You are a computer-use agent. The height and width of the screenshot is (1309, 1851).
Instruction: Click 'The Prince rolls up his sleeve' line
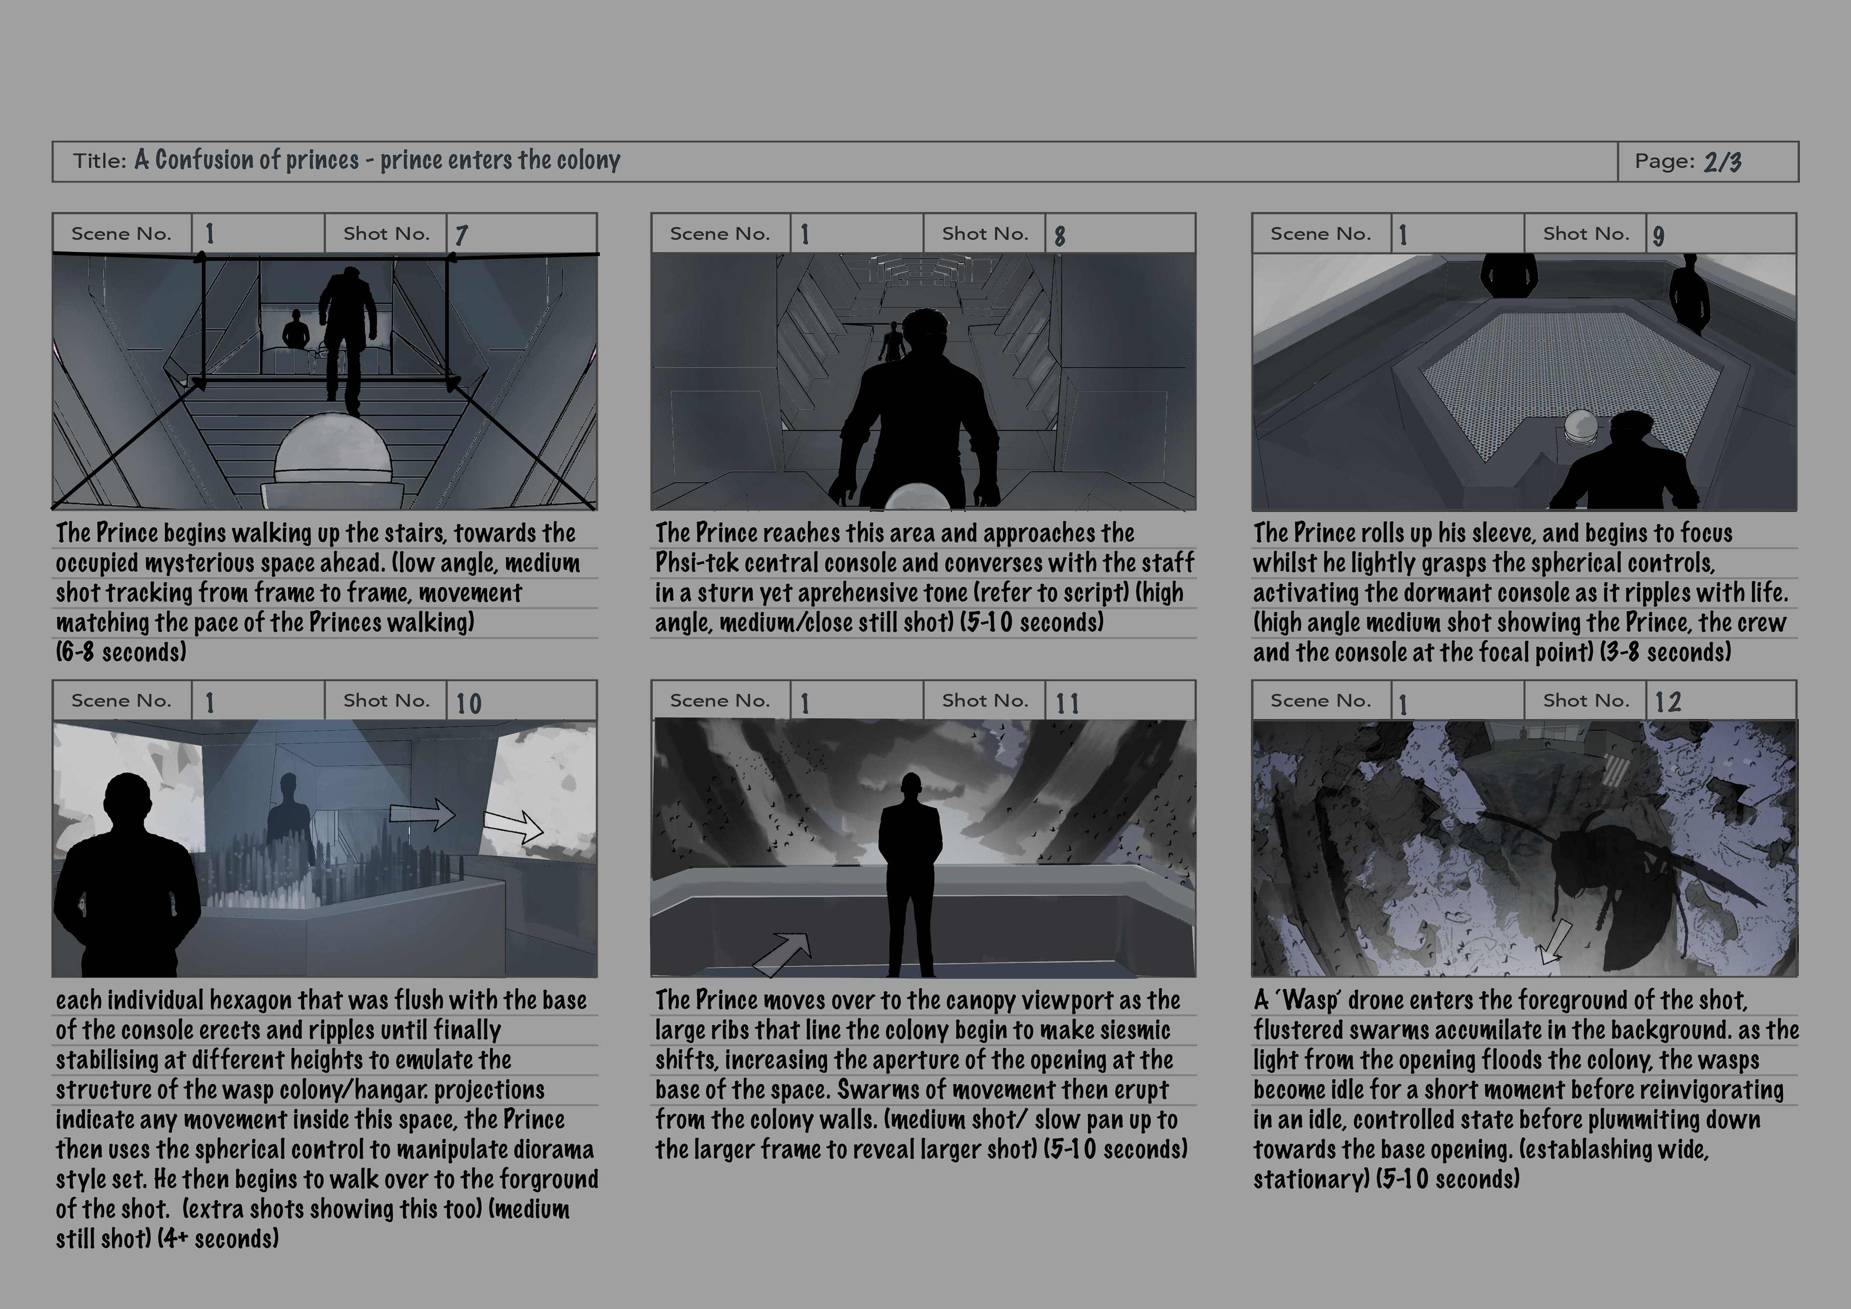pyautogui.click(x=1493, y=533)
